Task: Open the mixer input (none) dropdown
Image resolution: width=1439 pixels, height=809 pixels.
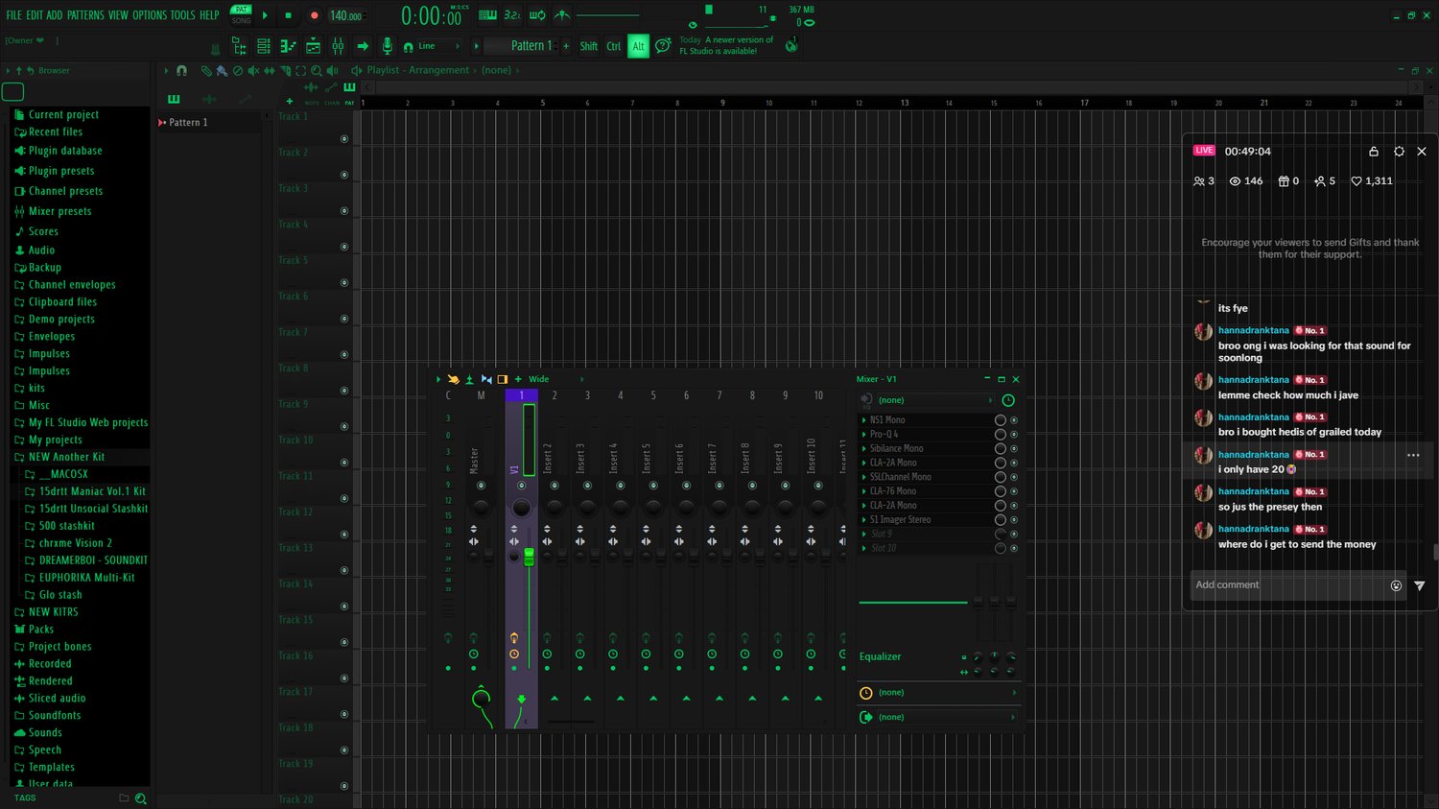Action: pyautogui.click(x=935, y=400)
